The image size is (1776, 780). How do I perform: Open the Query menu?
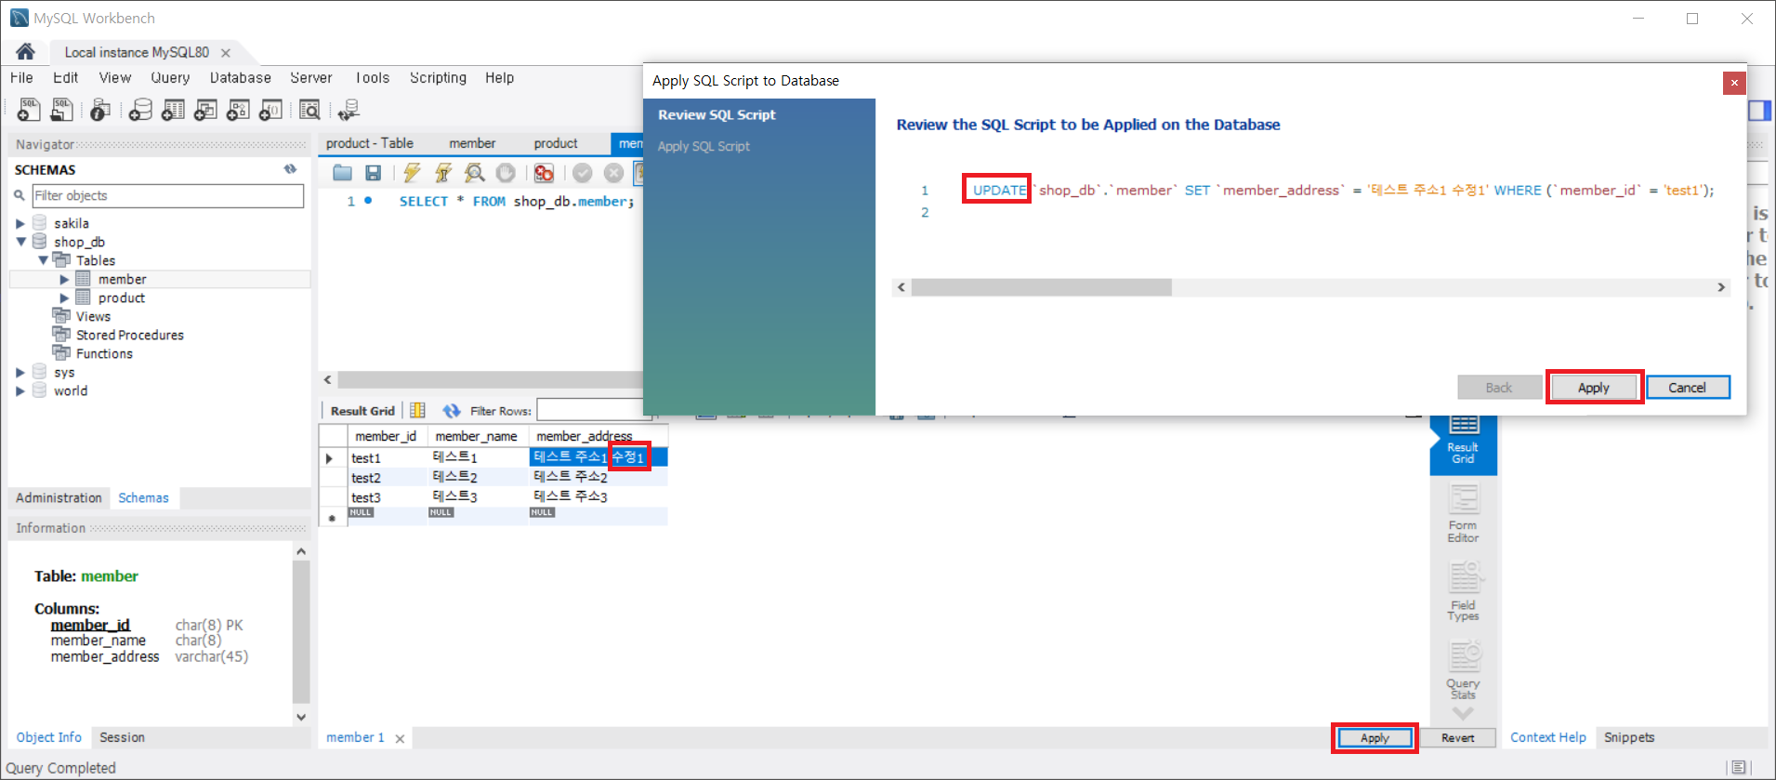(x=170, y=78)
